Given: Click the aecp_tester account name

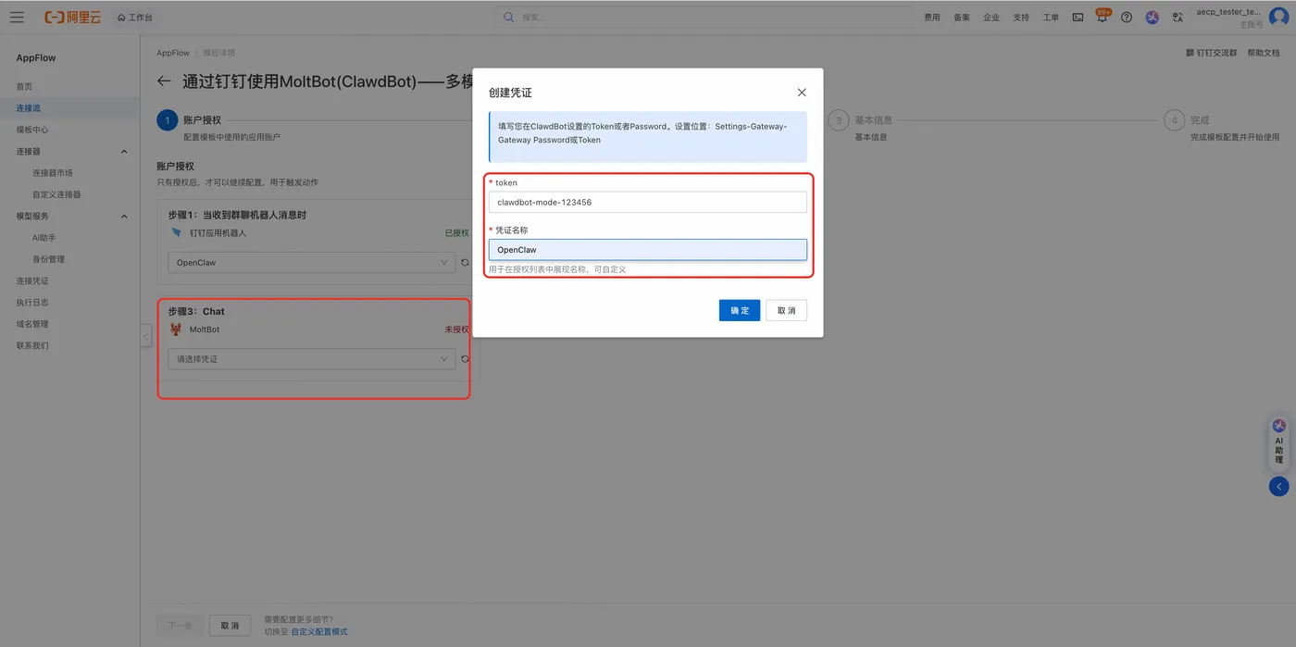Looking at the screenshot, I should [1228, 12].
